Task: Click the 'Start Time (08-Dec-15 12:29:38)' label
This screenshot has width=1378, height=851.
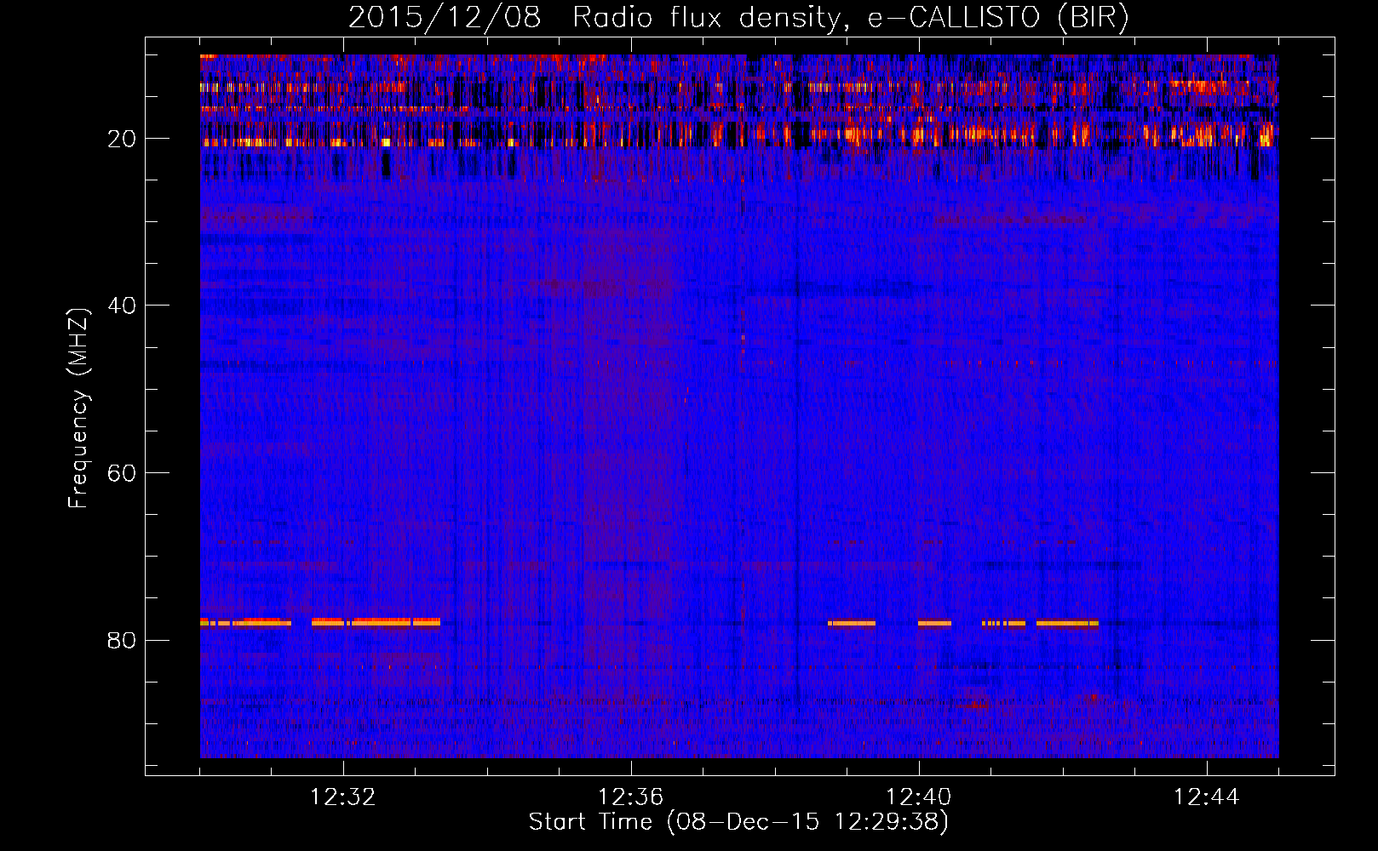Action: 738,822
